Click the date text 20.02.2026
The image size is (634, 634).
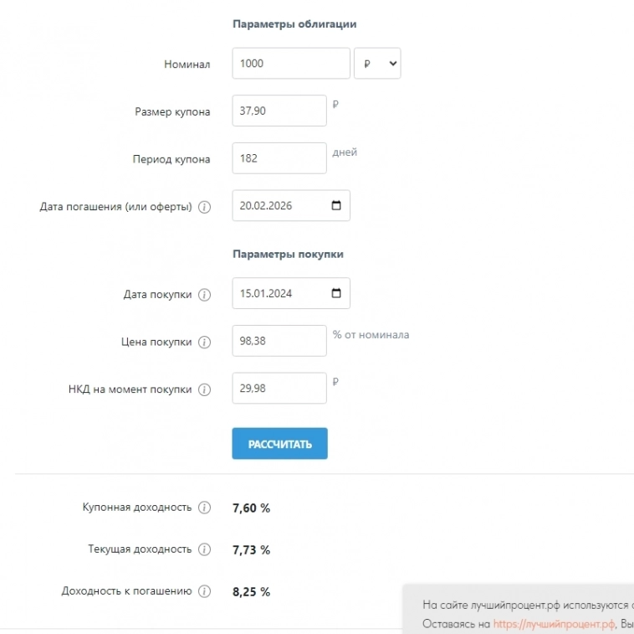266,206
